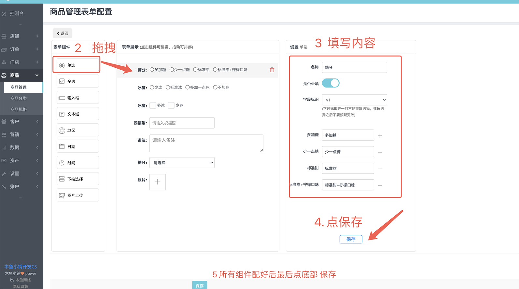Screen dimensions: 519x289
Task: Open the 糖分 请选择 dropdown
Action: click(x=182, y=163)
